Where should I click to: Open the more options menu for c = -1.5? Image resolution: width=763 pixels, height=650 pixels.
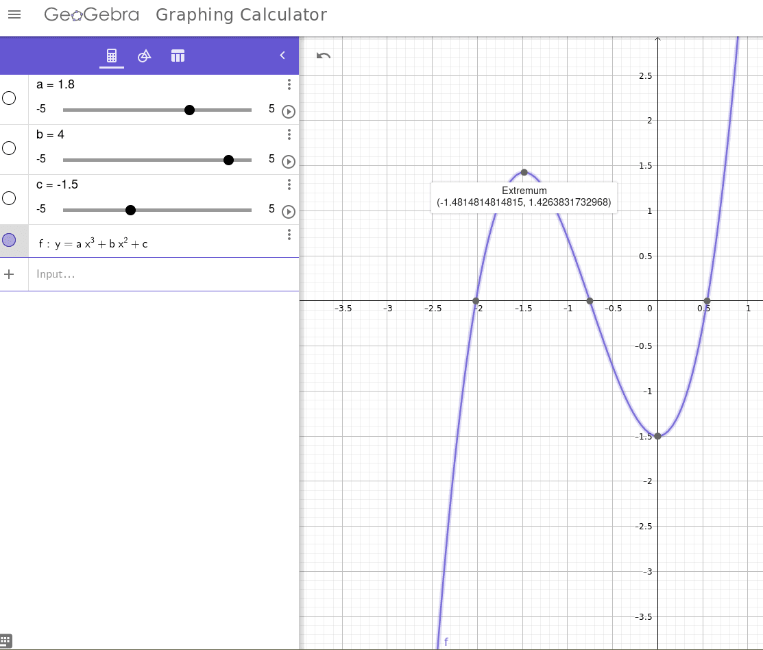(289, 184)
